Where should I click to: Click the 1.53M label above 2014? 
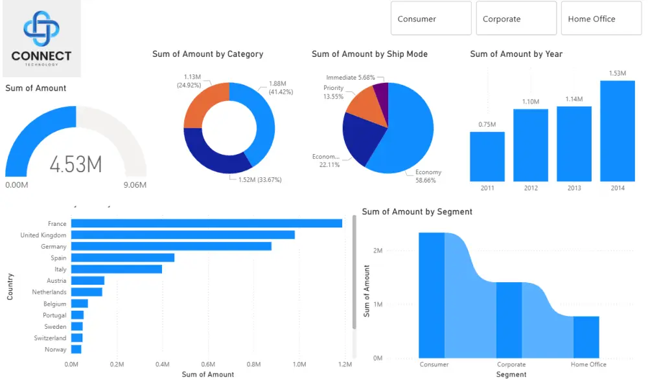point(618,73)
